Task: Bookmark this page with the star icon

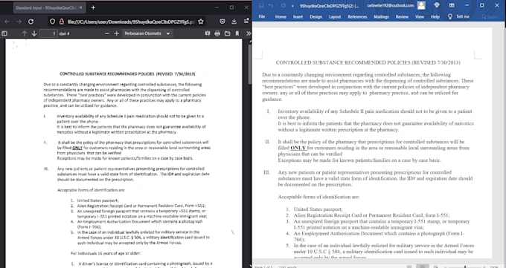Action: (201, 22)
